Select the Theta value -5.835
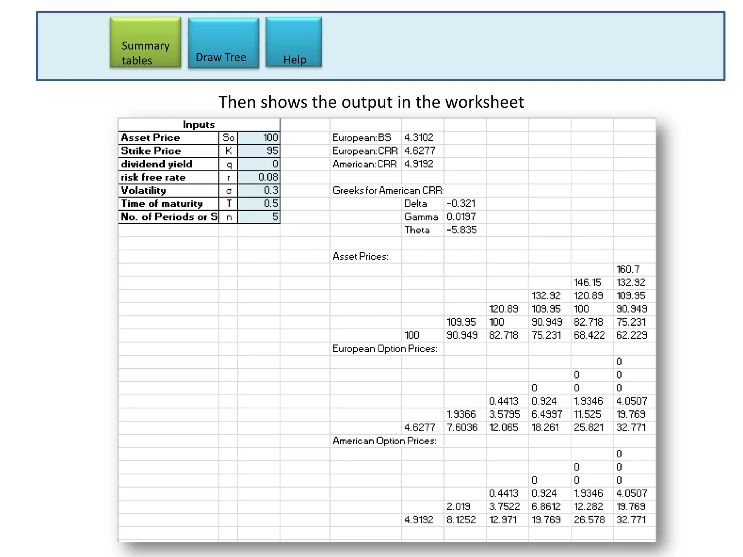Screen dimensions: 743x557 point(462,230)
